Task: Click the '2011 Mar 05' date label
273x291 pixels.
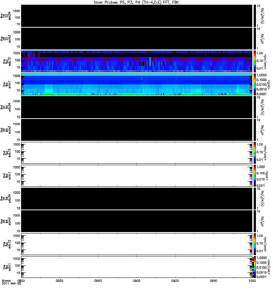Action: 11,284
